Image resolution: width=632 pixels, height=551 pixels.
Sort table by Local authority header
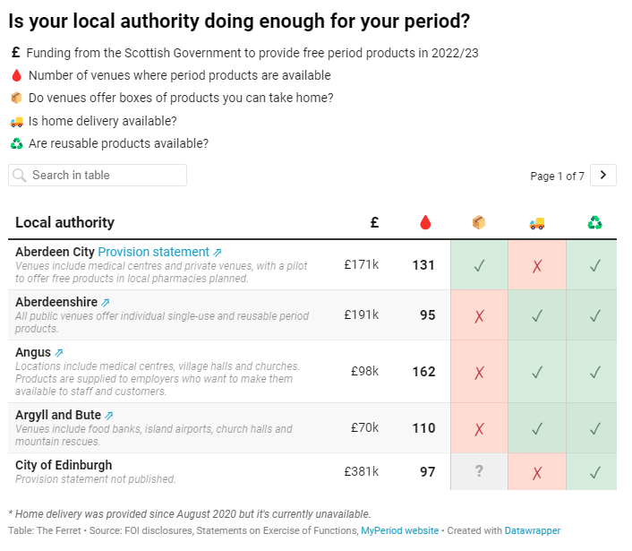coord(65,222)
